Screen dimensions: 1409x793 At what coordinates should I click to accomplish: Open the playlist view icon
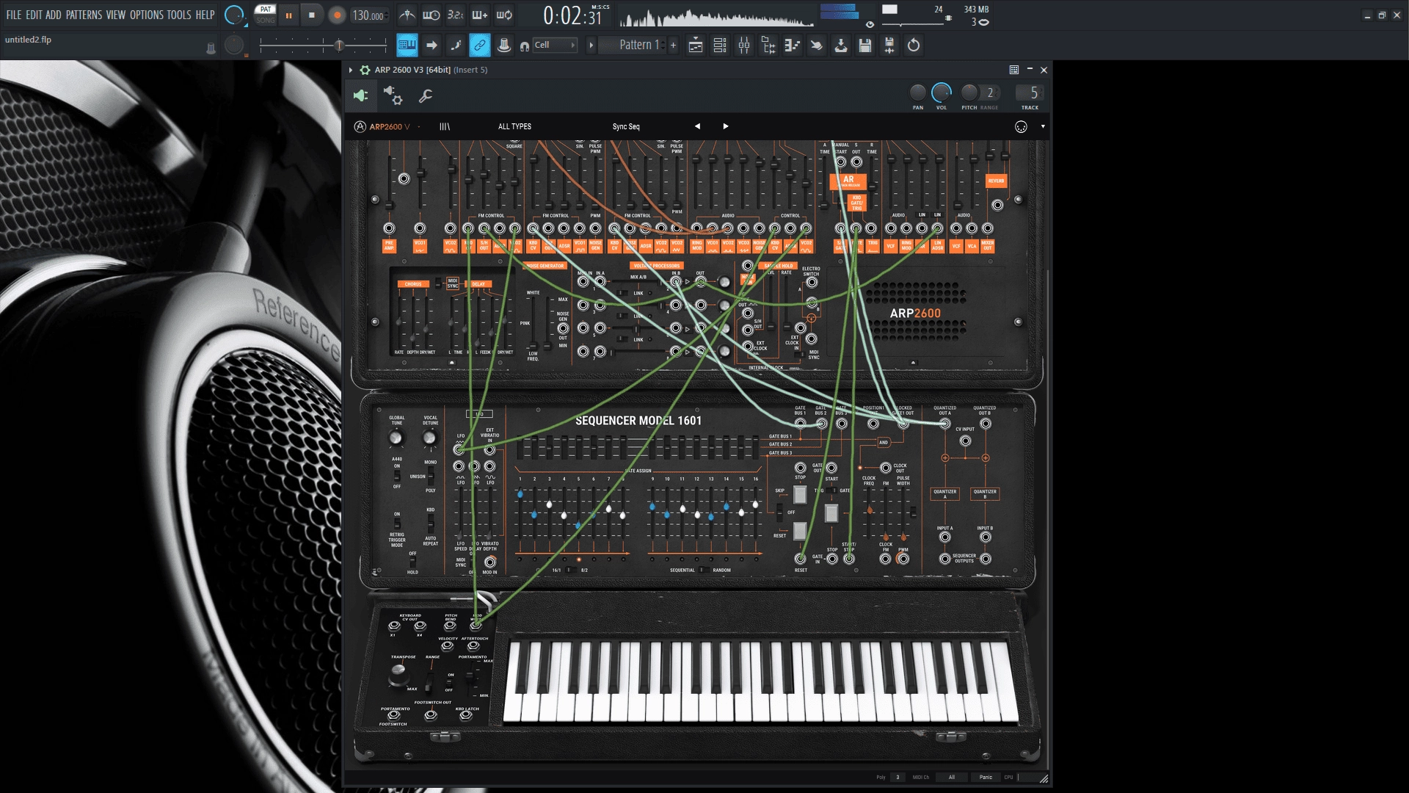point(696,46)
